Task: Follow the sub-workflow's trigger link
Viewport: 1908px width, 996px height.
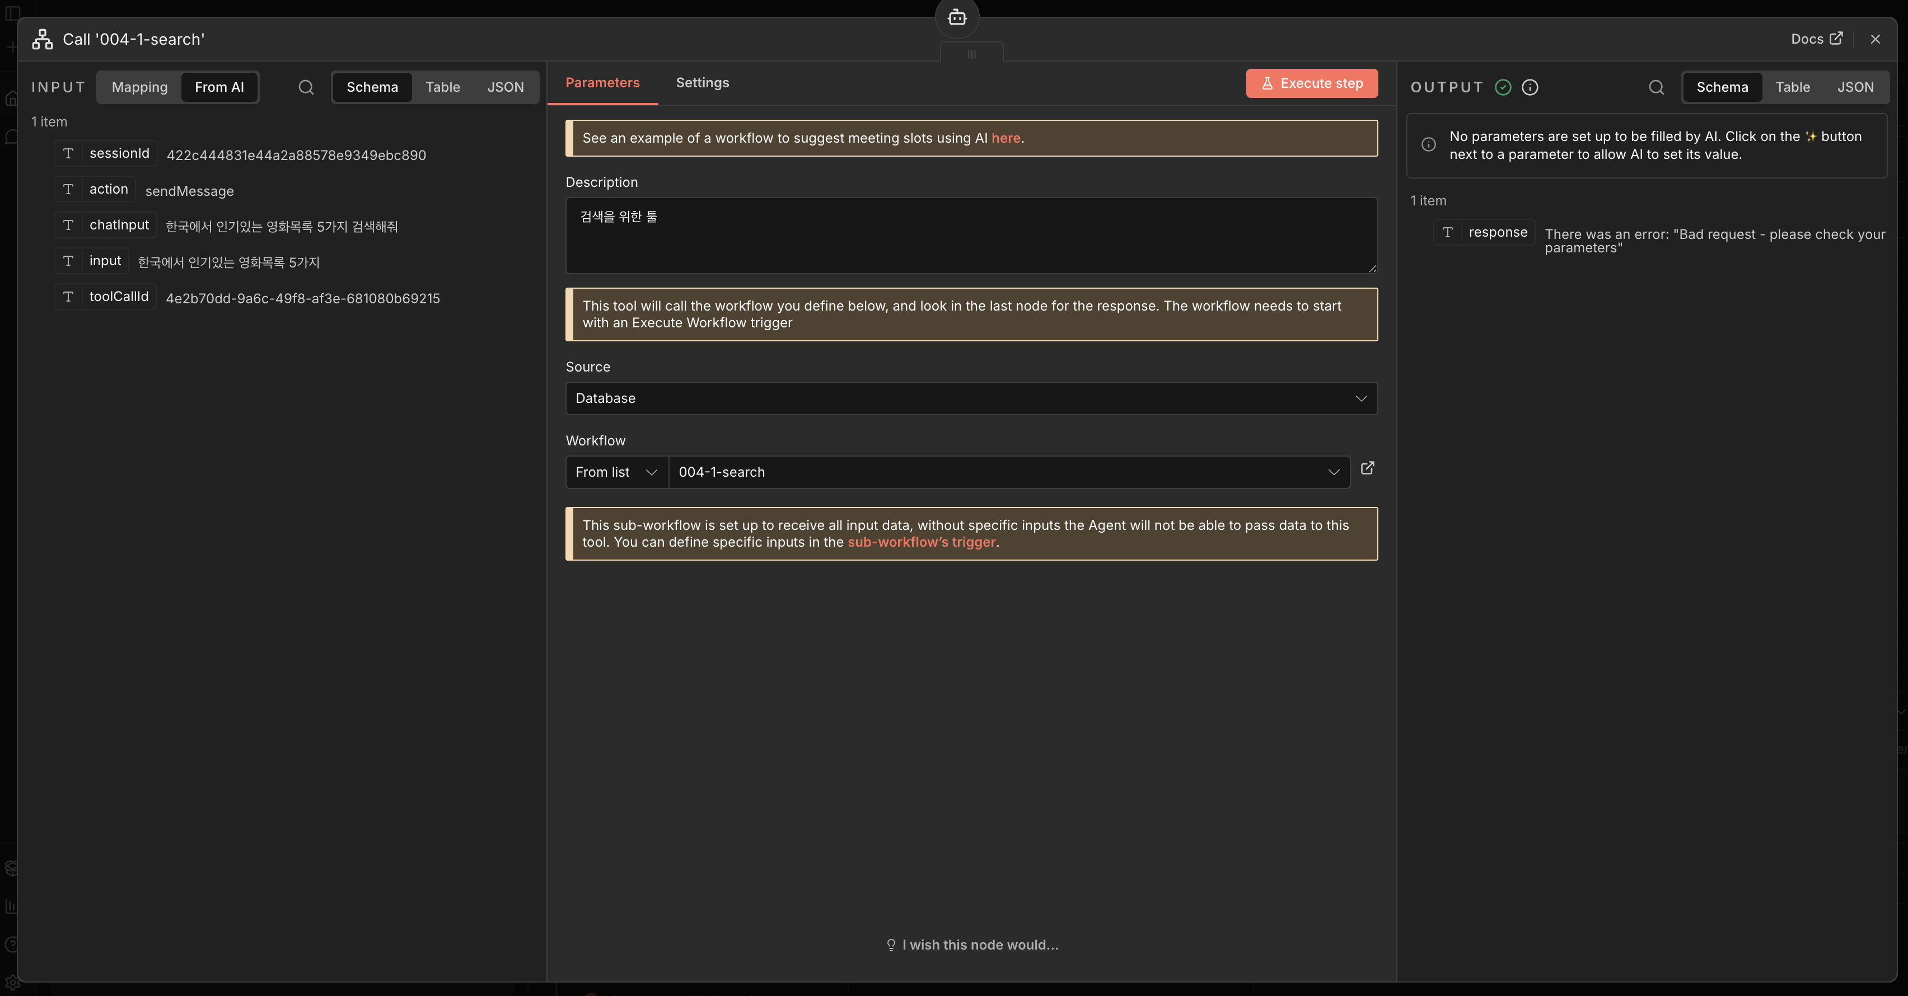Action: coord(920,542)
